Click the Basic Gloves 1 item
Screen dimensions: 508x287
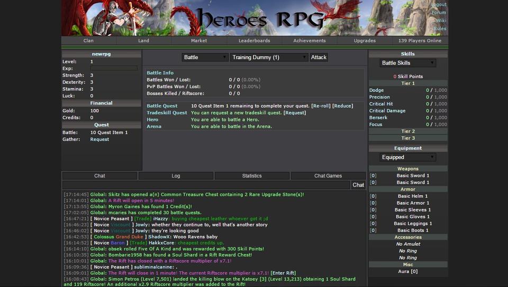tap(413, 217)
